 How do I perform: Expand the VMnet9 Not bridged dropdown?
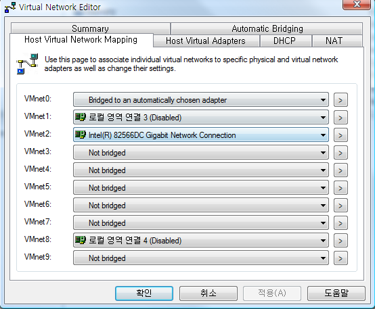point(201,258)
